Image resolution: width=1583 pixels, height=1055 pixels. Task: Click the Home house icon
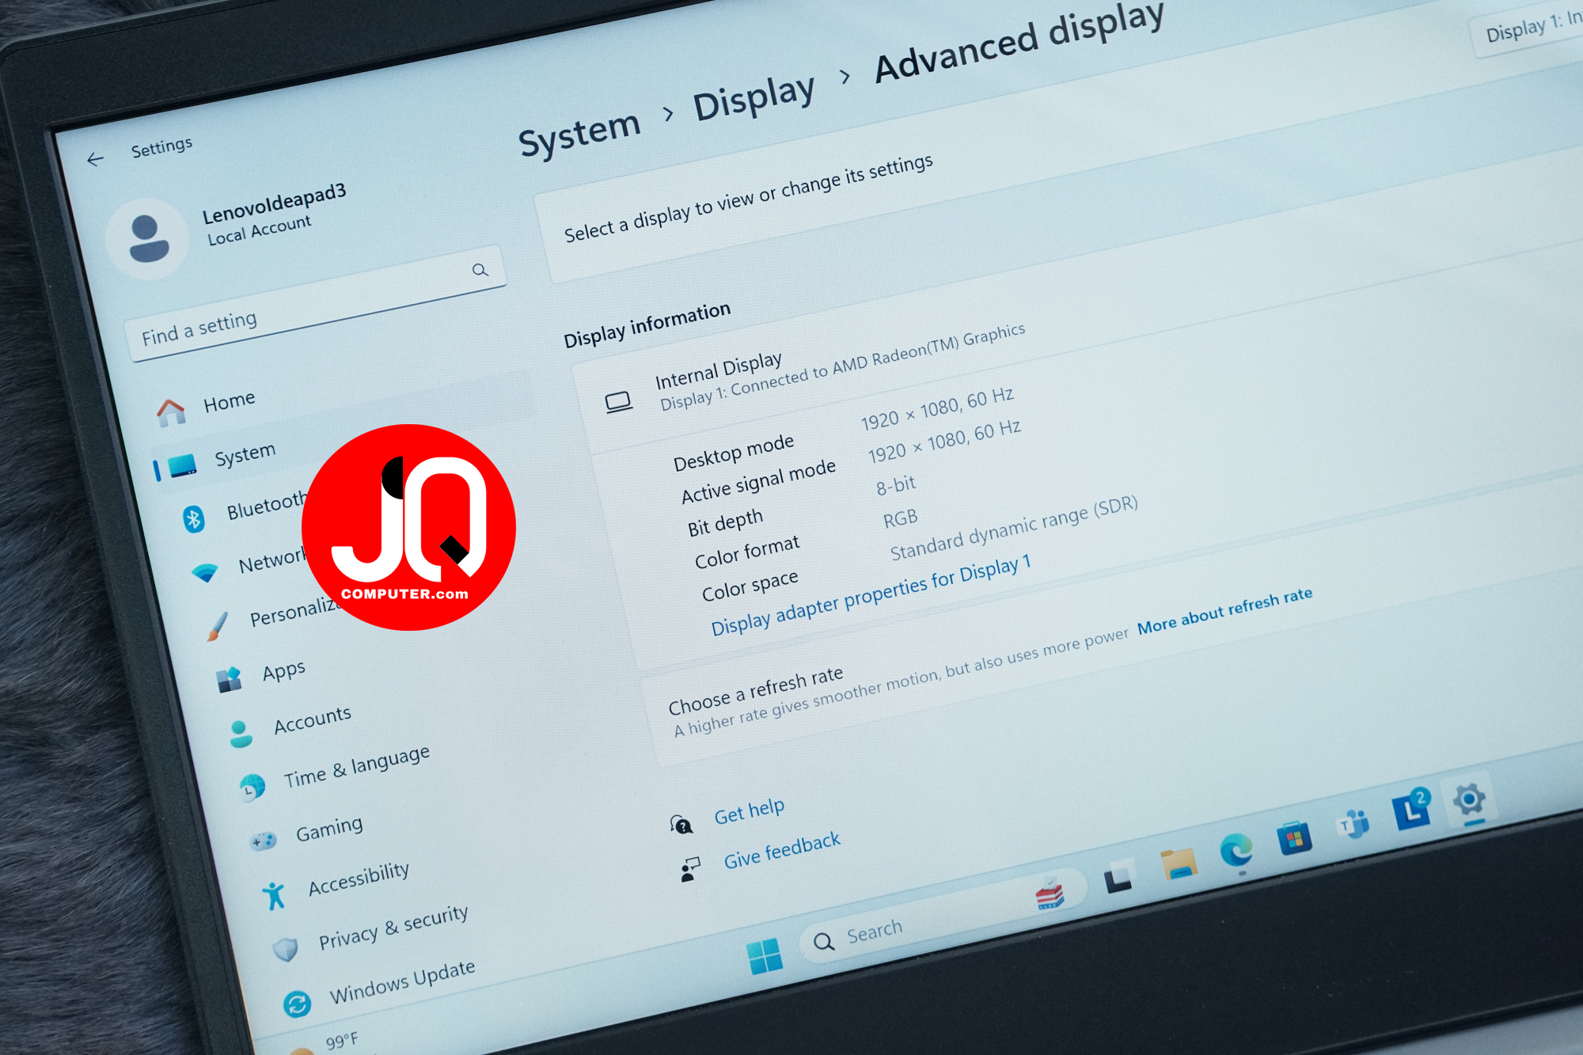pos(171,412)
